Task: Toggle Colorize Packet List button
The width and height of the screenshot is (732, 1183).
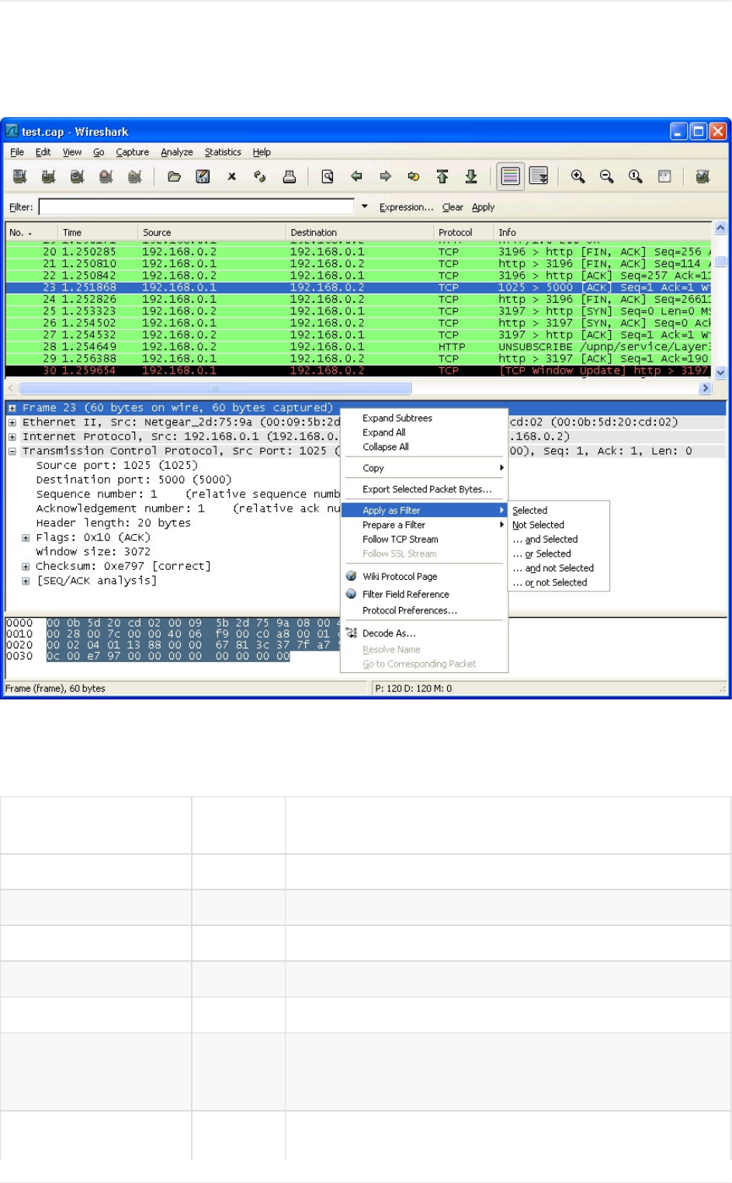Action: [x=510, y=177]
